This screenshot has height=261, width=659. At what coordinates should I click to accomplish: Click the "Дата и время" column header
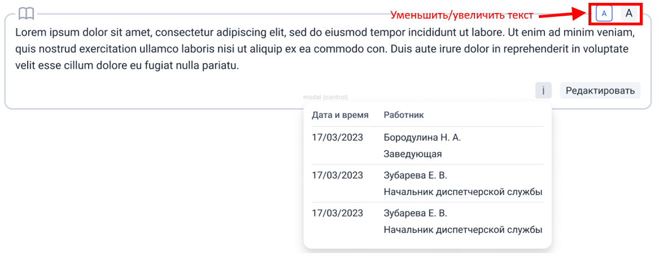[340, 115]
